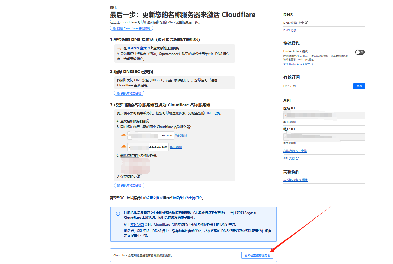
Task: Click external link icon next to API 文档
Action: click(x=297, y=158)
